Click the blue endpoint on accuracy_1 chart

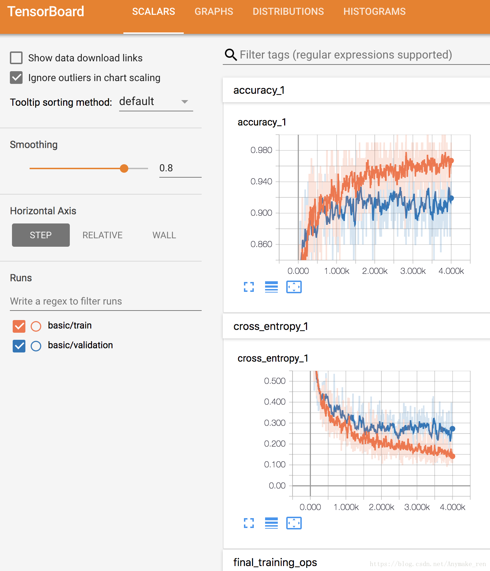pos(451,198)
